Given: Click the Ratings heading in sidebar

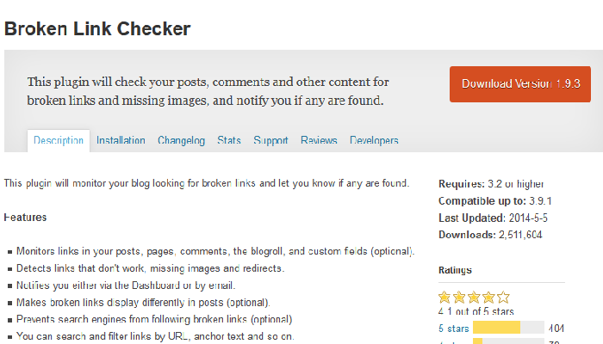Looking at the screenshot, I should (x=455, y=270).
